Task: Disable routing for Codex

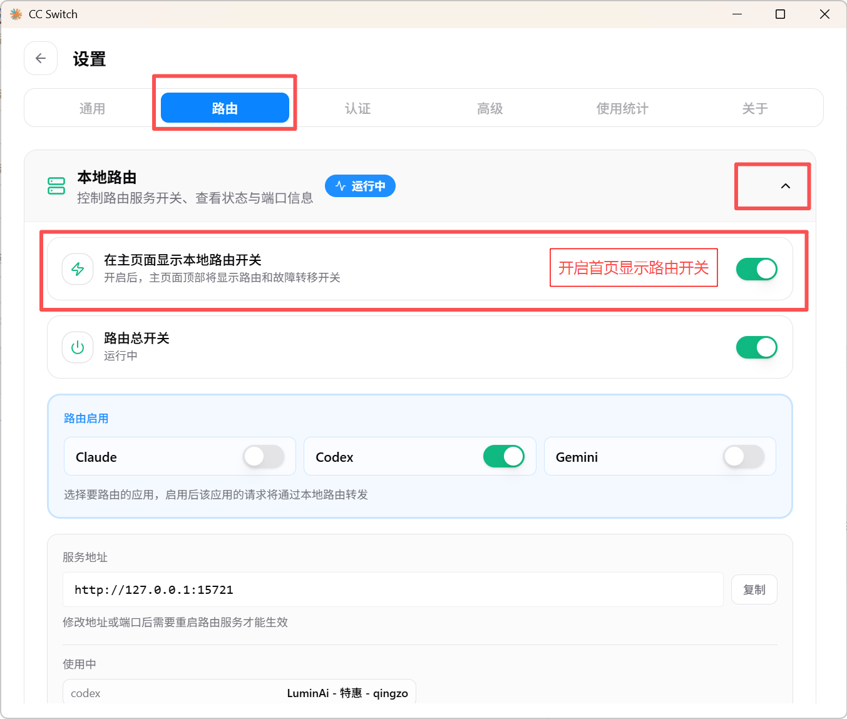Action: 503,457
